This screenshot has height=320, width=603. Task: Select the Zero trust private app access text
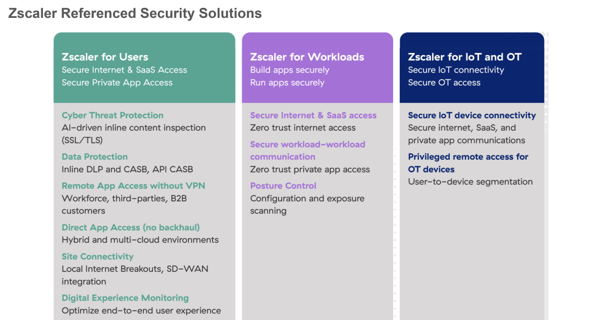coord(310,170)
